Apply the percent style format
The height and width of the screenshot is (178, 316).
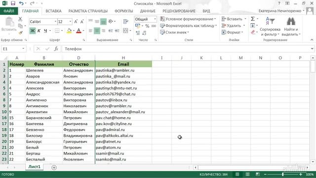click(147, 26)
